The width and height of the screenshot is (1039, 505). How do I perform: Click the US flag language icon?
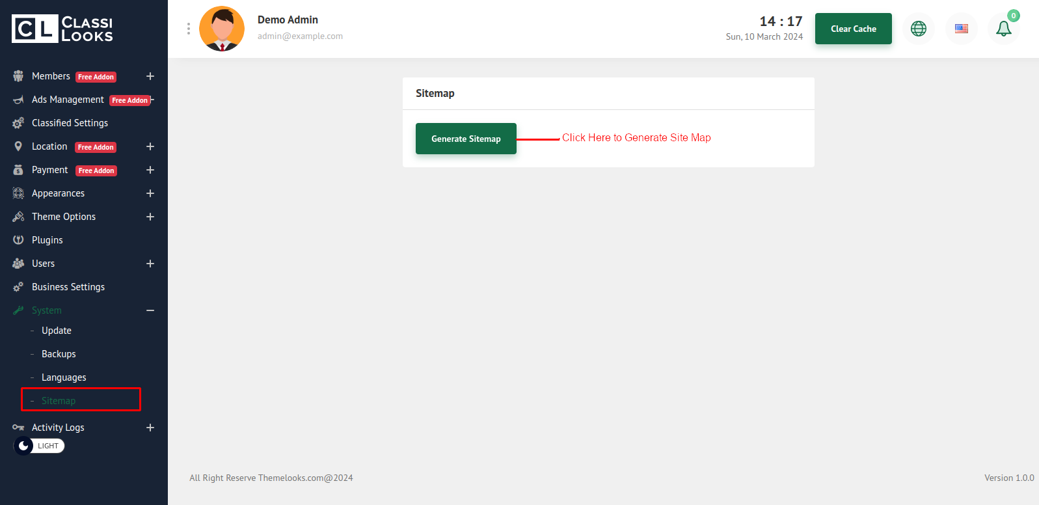tap(961, 29)
